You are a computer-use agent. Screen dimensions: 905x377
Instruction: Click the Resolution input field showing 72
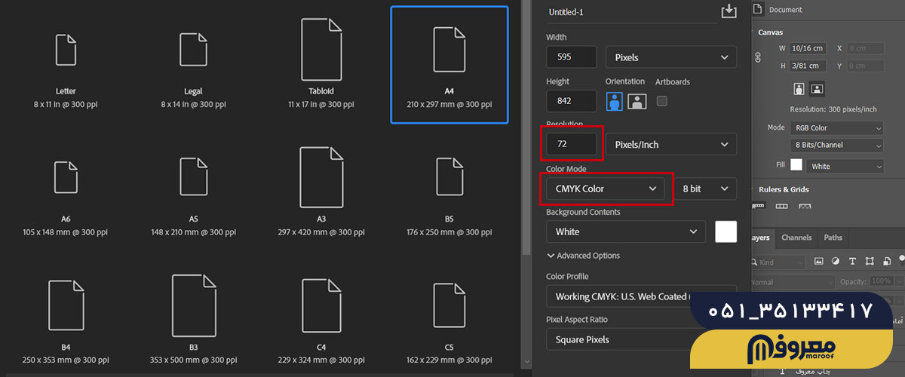572,144
